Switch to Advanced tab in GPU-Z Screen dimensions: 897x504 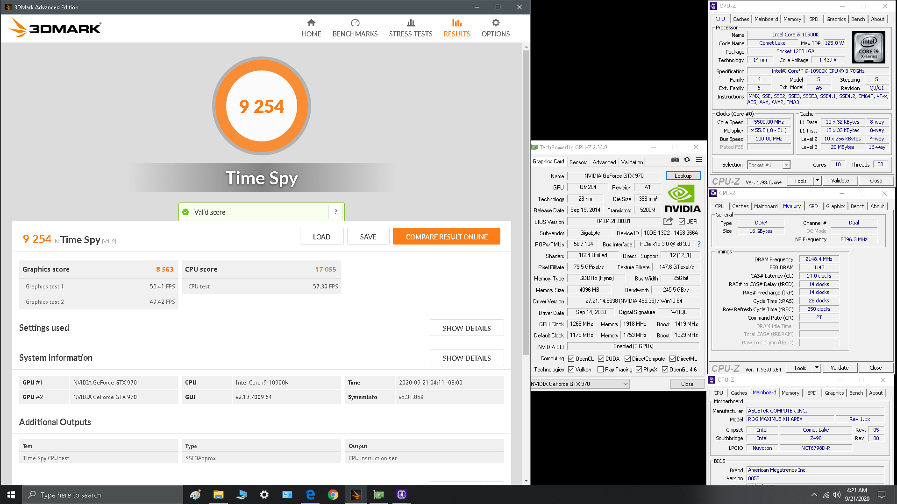604,162
